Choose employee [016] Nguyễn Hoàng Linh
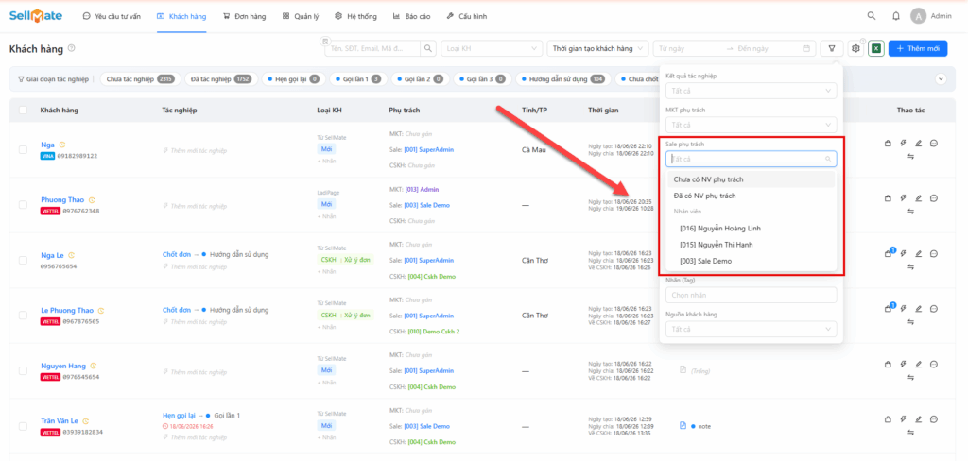 751,229
